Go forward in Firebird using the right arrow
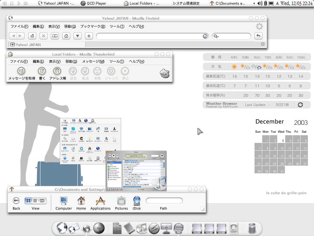 (20, 36)
